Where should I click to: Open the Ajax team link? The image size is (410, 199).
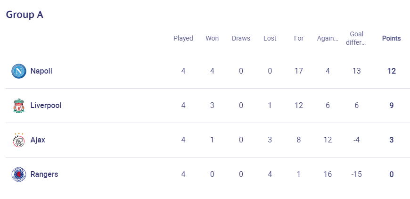(x=38, y=140)
